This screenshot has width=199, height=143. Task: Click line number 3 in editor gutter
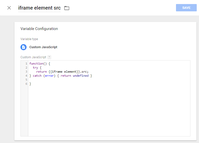point(26,72)
